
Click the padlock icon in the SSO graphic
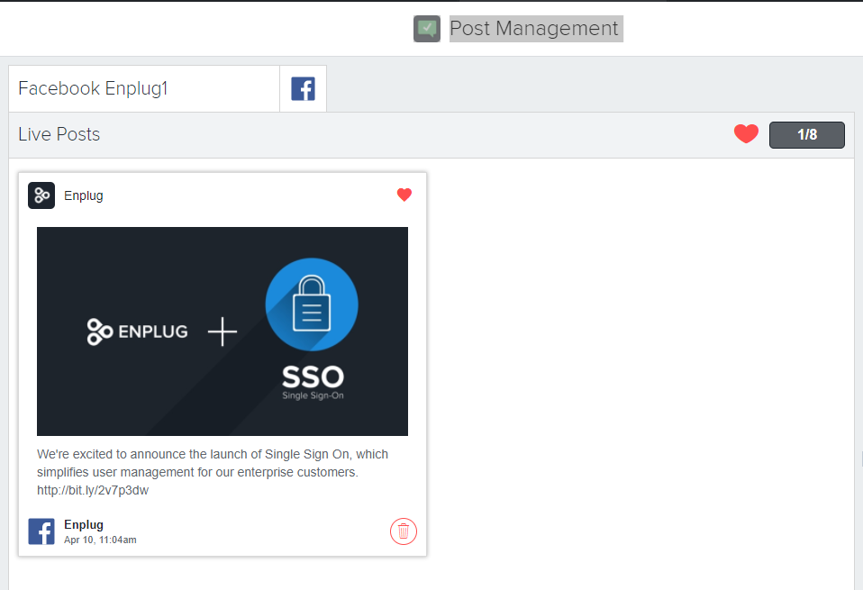pyautogui.click(x=311, y=304)
